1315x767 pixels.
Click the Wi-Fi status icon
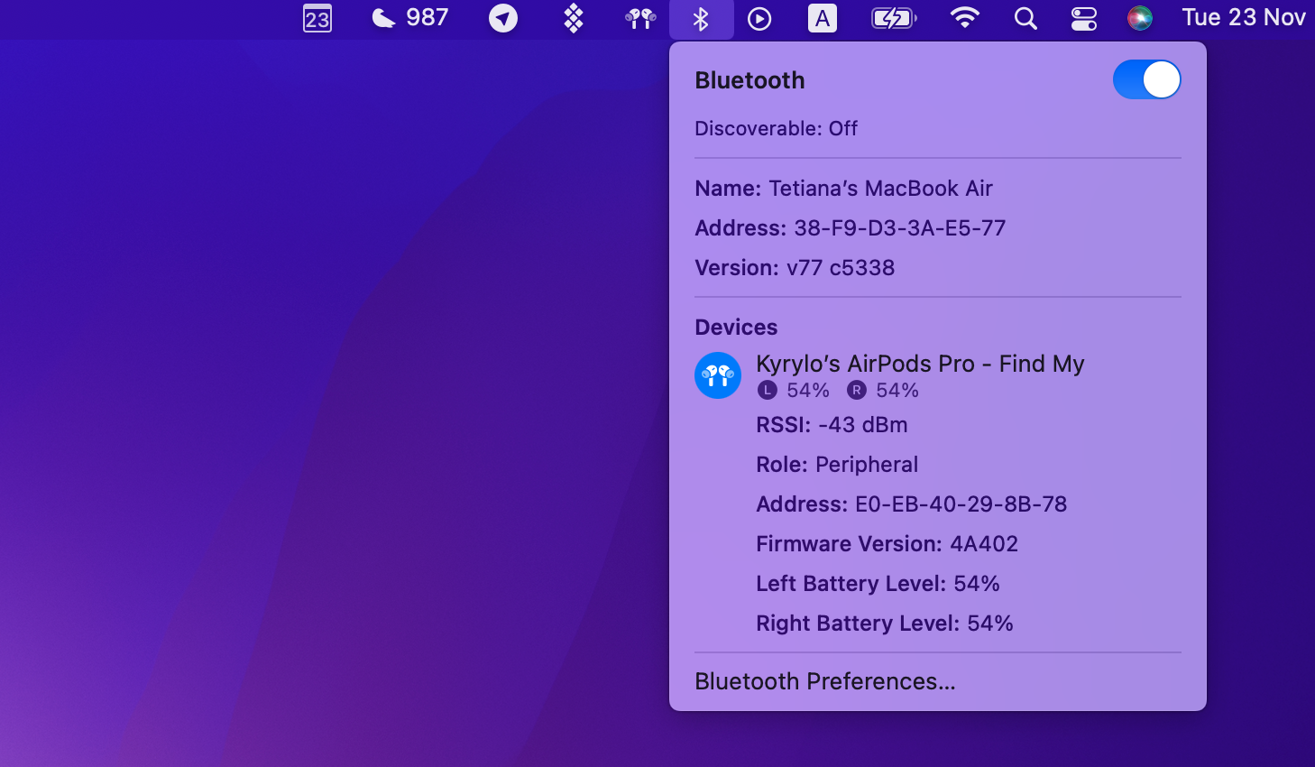(964, 18)
